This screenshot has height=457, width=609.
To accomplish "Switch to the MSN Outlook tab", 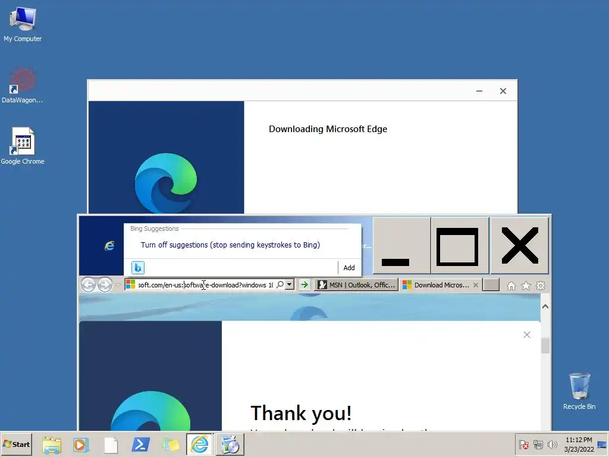I will 356,285.
